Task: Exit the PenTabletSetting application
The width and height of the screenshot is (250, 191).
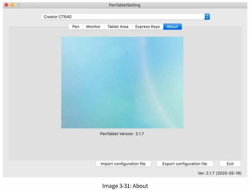Action: (x=230, y=163)
